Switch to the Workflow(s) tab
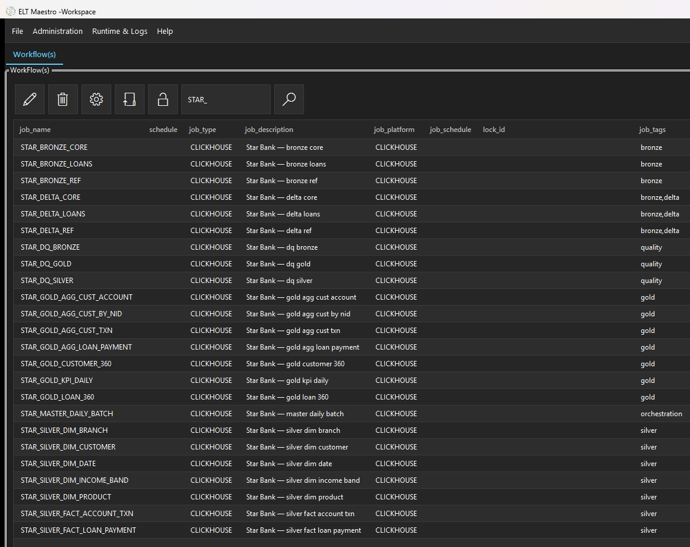The image size is (690, 547). point(34,55)
